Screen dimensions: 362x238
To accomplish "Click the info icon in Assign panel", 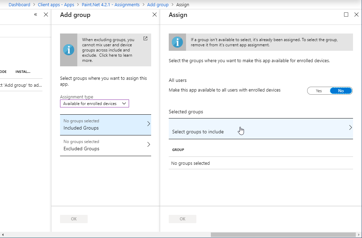I will [178, 42].
